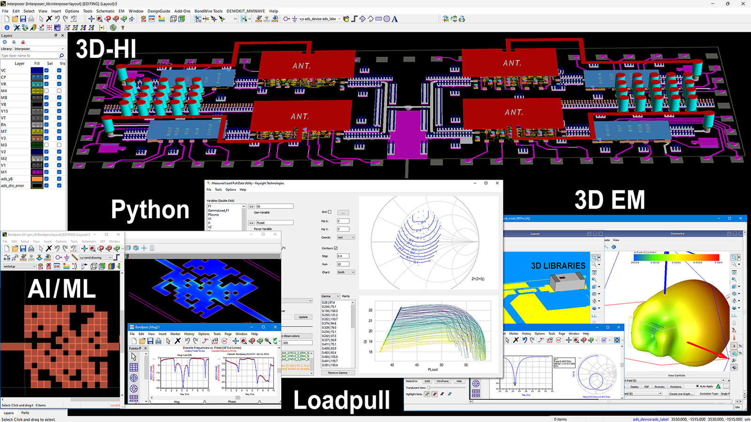
Task: Click the Pts X input field showing 7
Action: coord(343,221)
